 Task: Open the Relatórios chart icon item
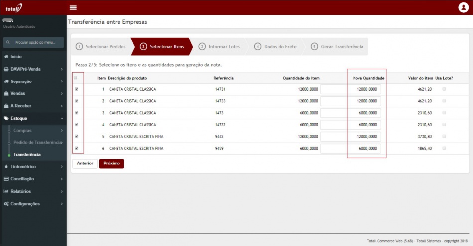coord(20,191)
